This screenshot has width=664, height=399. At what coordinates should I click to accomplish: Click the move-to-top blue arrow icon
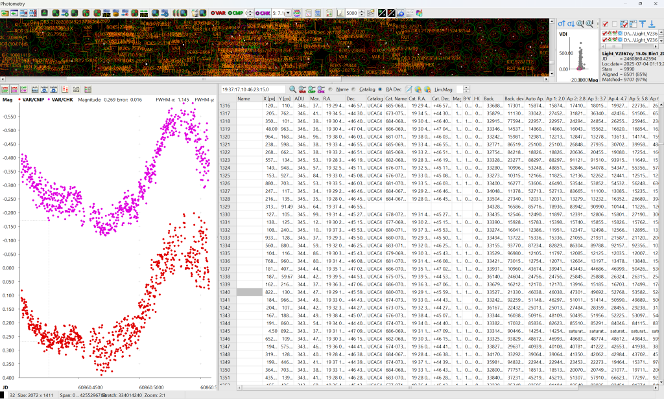pos(643,24)
